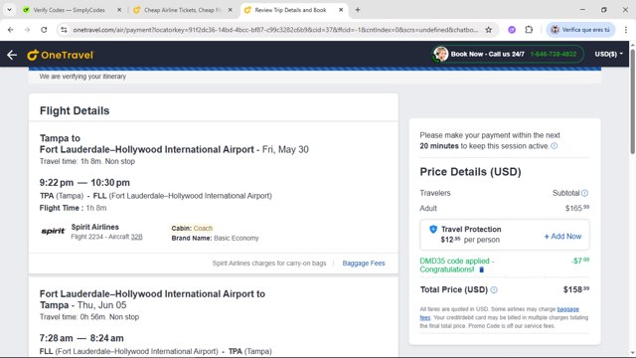Click the aircraft 32B code link

click(x=137, y=237)
